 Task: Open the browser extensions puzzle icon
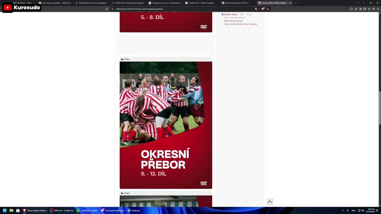tap(351, 9)
